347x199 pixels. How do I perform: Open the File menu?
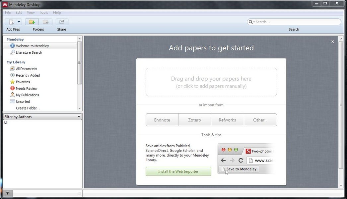[8, 13]
